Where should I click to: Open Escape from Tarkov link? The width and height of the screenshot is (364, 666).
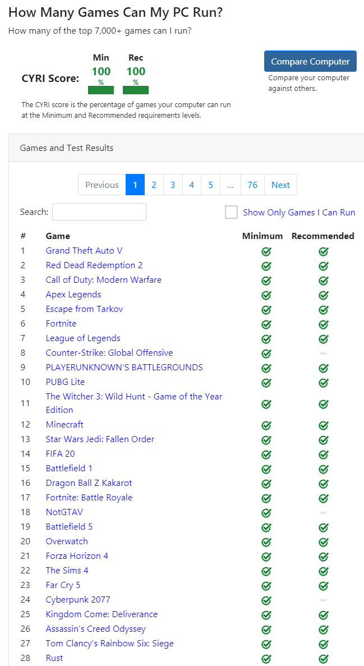coord(85,309)
